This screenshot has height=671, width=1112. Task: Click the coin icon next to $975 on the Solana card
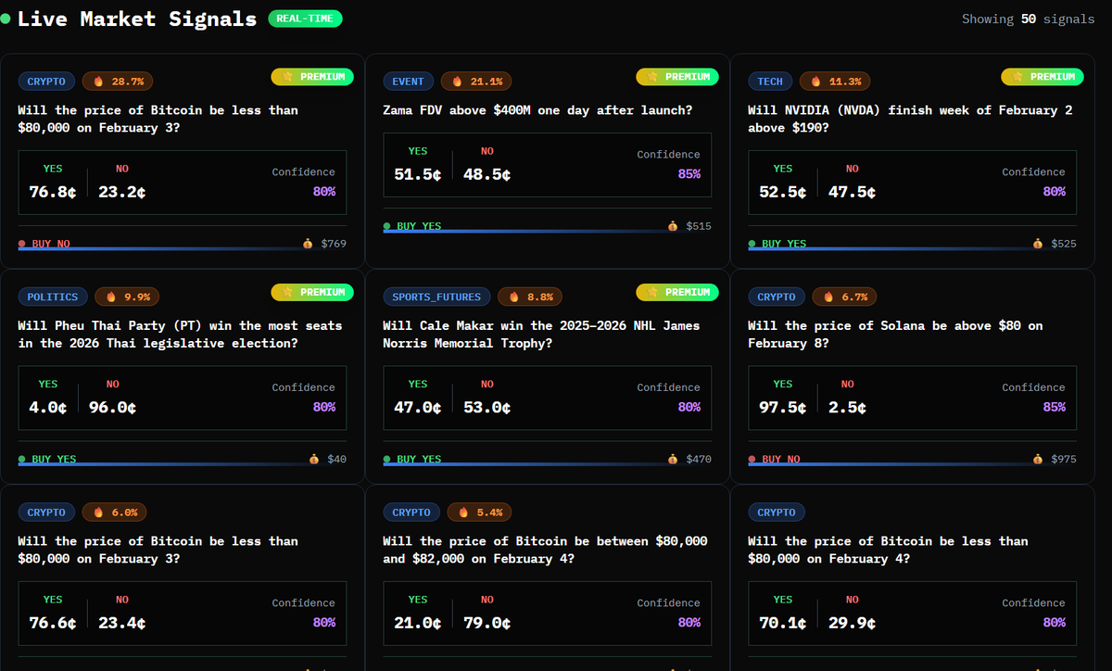tap(1037, 458)
